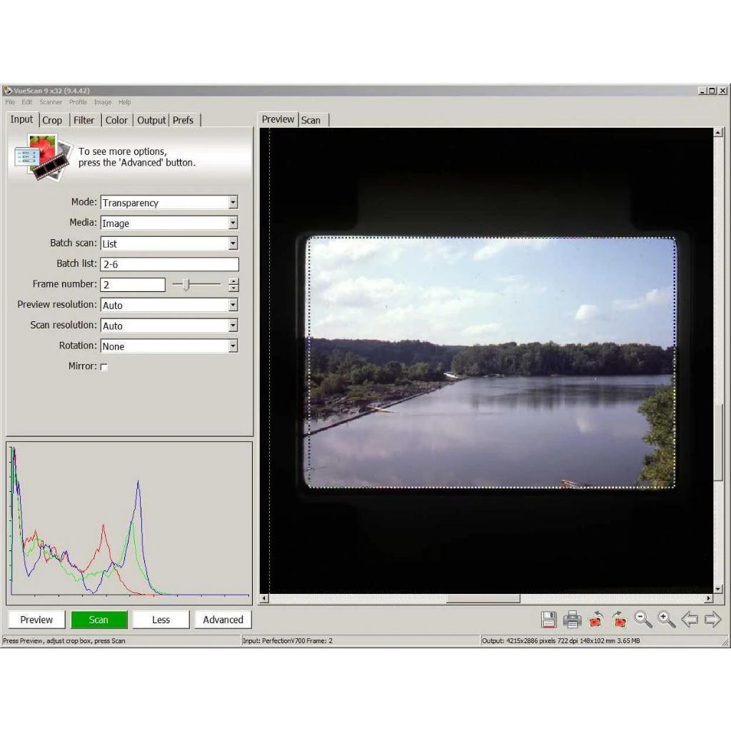The height and width of the screenshot is (731, 731).
Task: Switch to the Filter tab
Action: click(84, 120)
